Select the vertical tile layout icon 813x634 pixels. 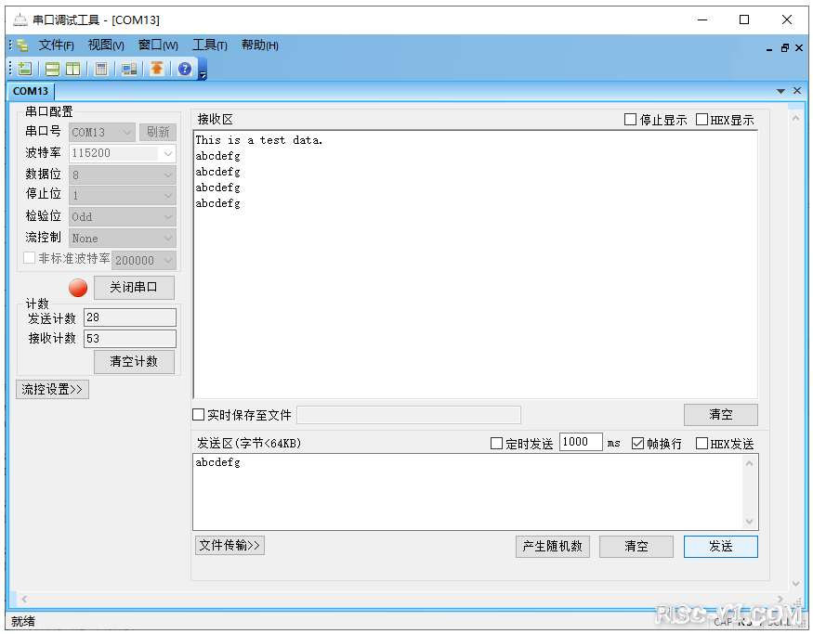click(73, 68)
